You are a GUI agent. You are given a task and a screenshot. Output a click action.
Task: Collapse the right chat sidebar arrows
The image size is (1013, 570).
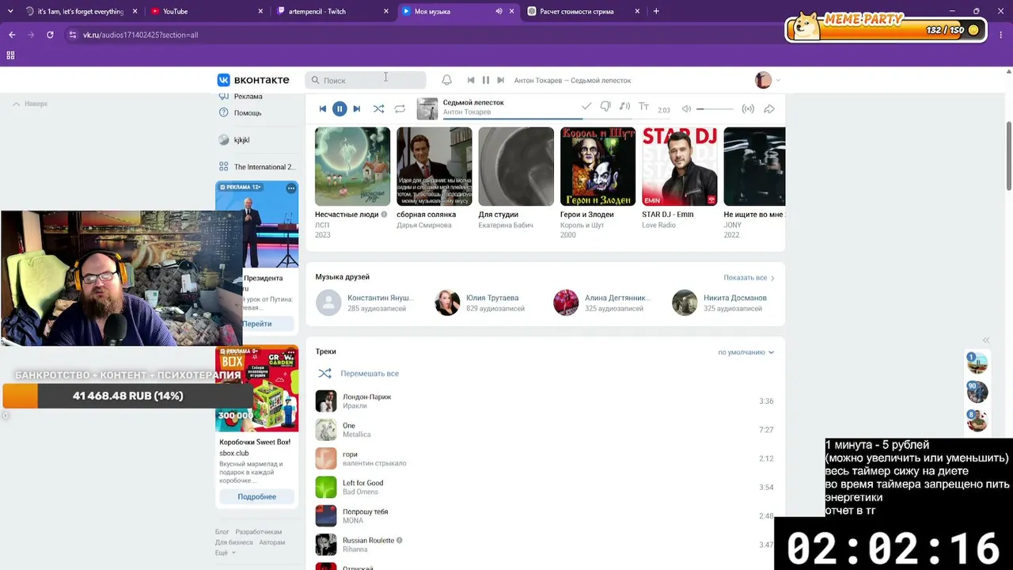pos(986,340)
